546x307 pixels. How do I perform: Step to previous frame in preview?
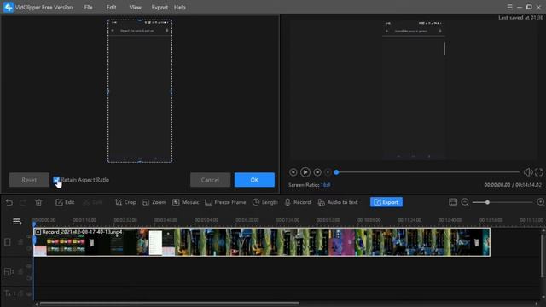pos(293,172)
